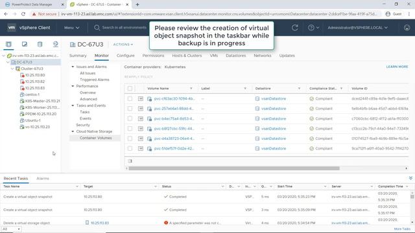415x233 pixels.
Task: Open details icon for pvc-51def57f volume
Action: tap(141, 148)
